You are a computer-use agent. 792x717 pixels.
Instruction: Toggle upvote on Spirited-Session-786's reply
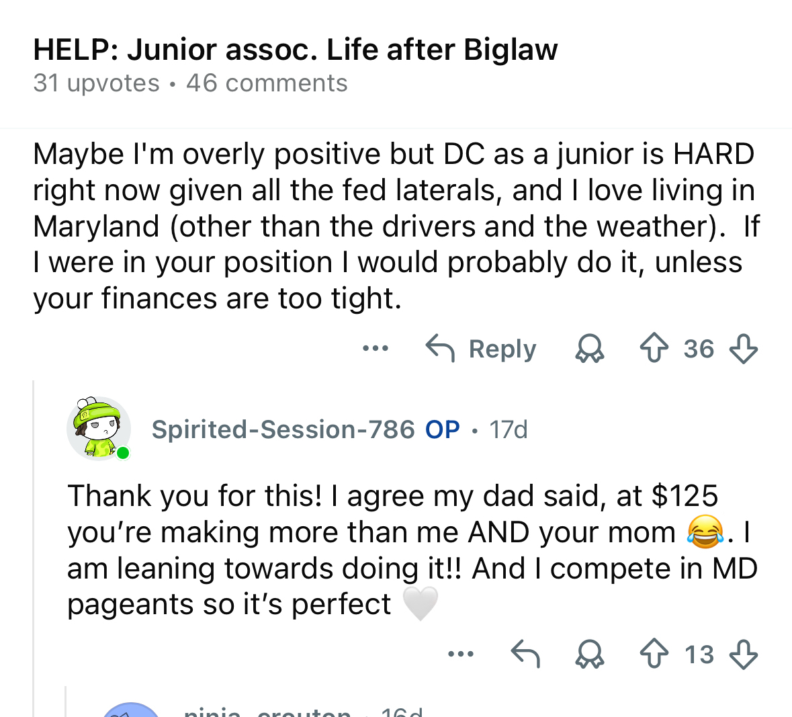tap(654, 654)
